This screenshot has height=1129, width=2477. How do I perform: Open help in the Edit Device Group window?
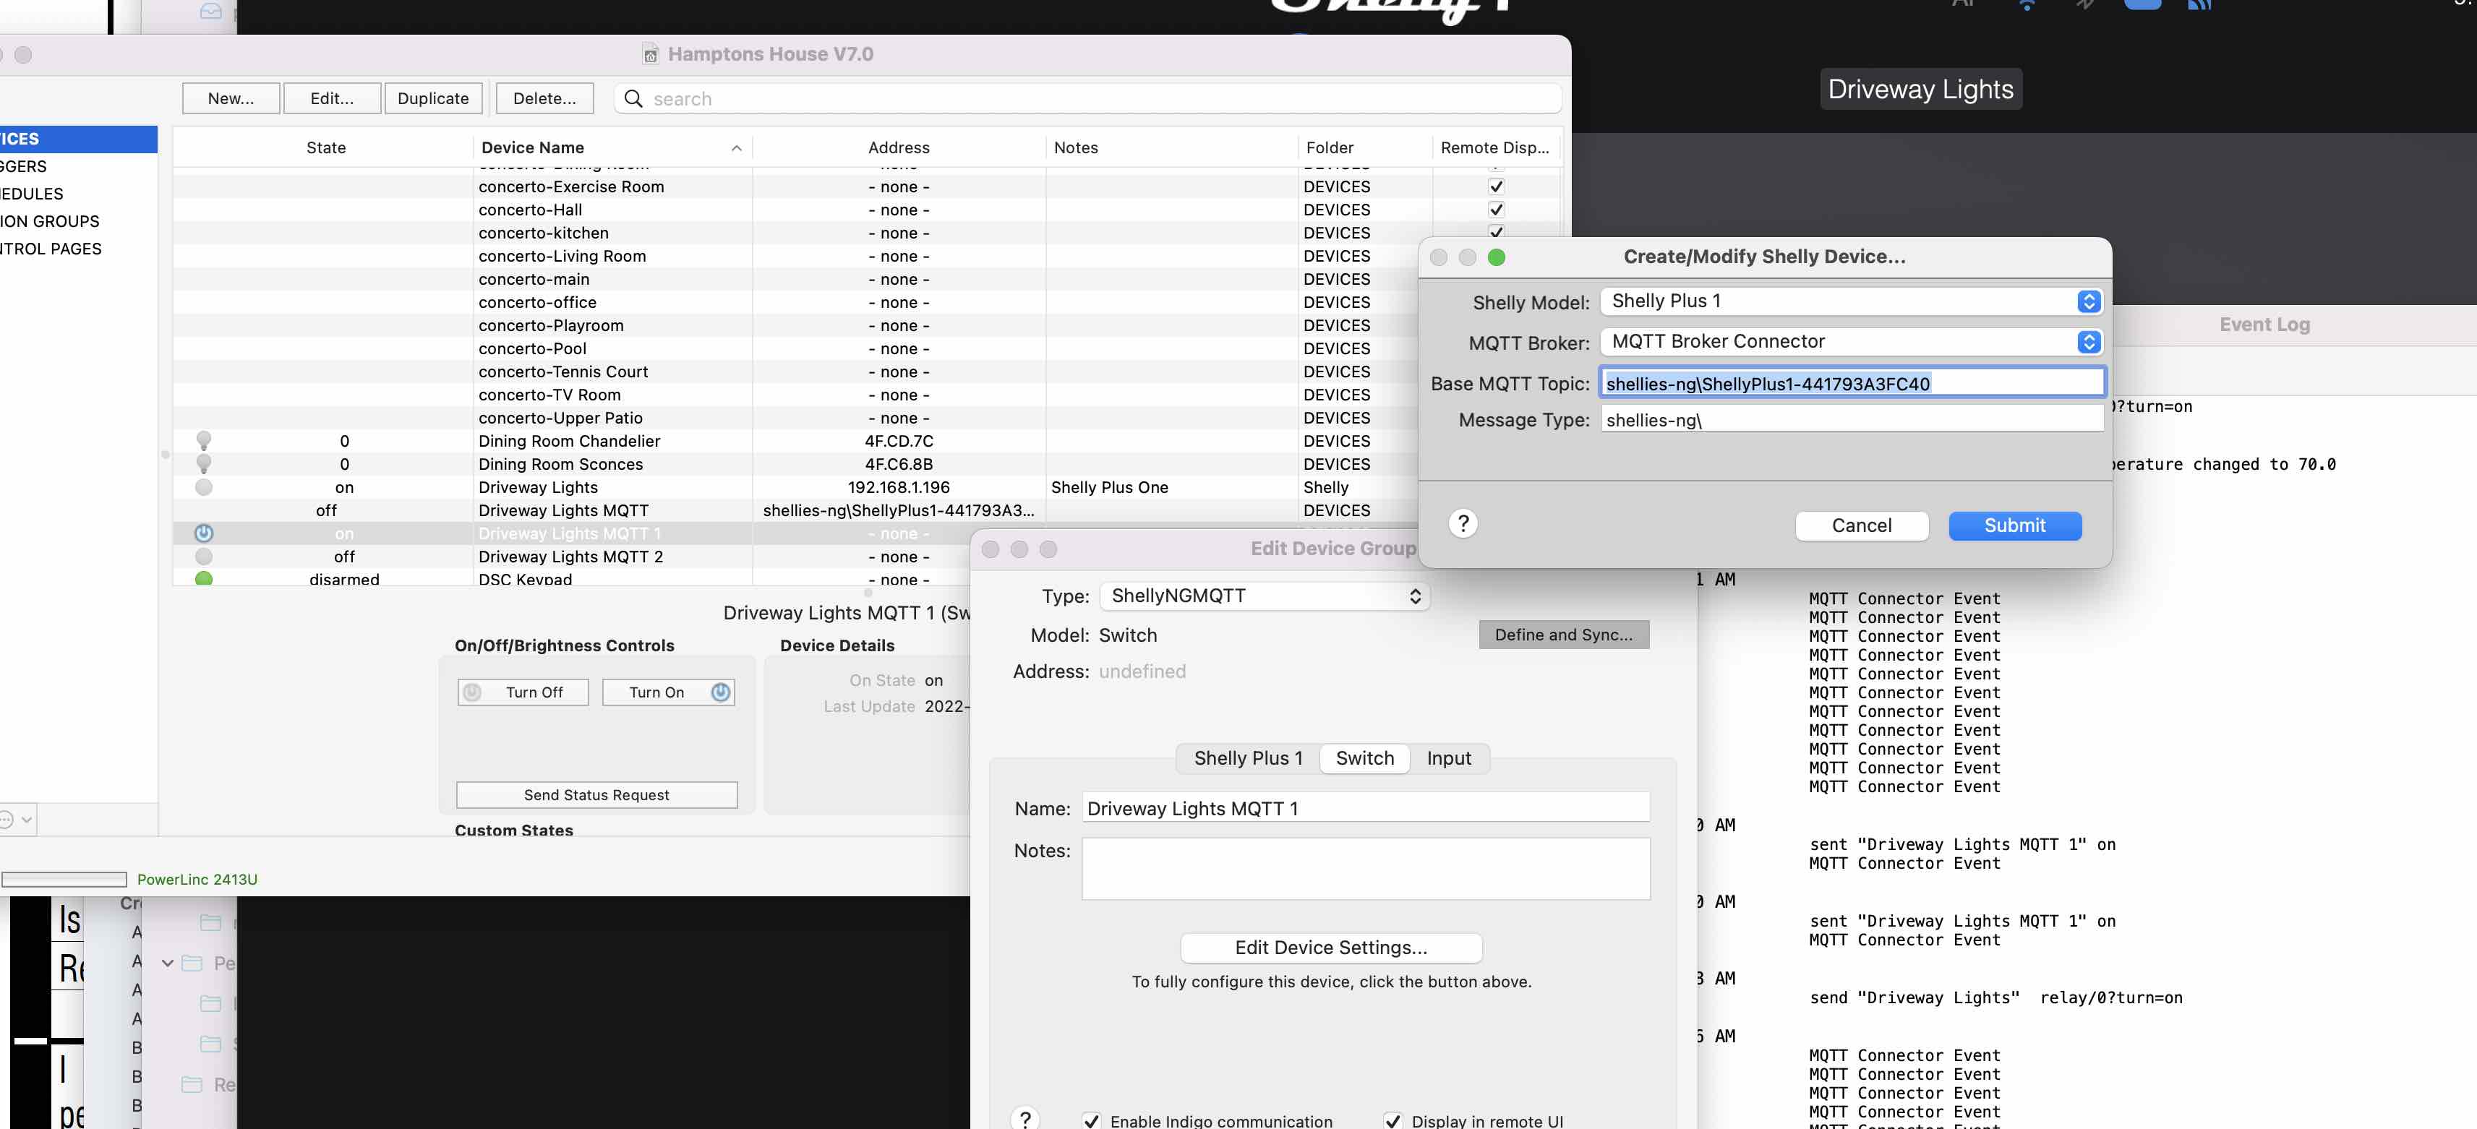coord(1025,1118)
